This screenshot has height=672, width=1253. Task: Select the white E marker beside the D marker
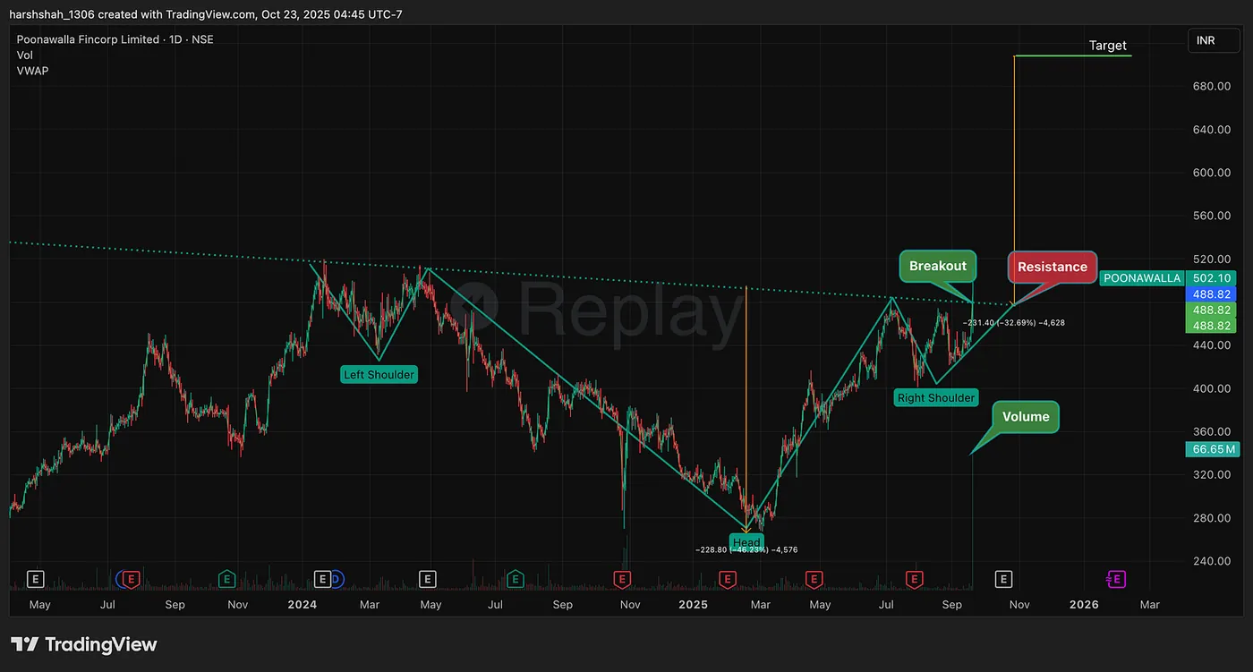pyautogui.click(x=324, y=579)
